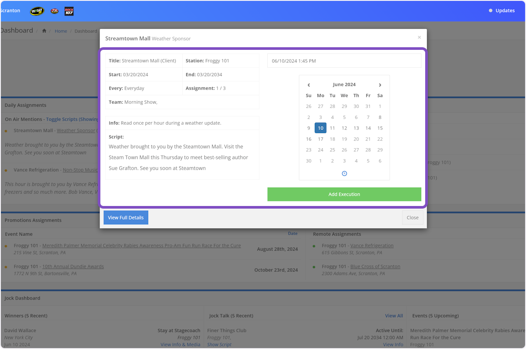Image resolution: width=526 pixels, height=349 pixels.
Task: Click View All in Jock Talk section
Action: click(x=394, y=316)
